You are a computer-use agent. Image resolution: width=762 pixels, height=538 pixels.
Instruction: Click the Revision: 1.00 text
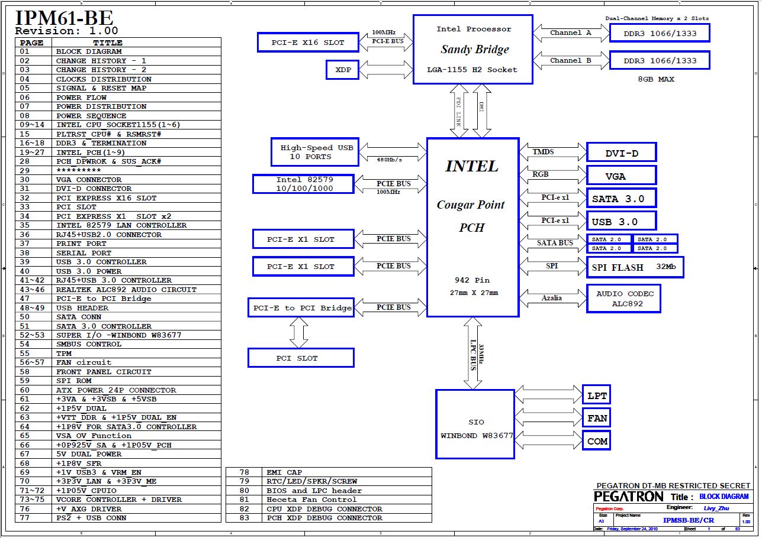point(67,31)
